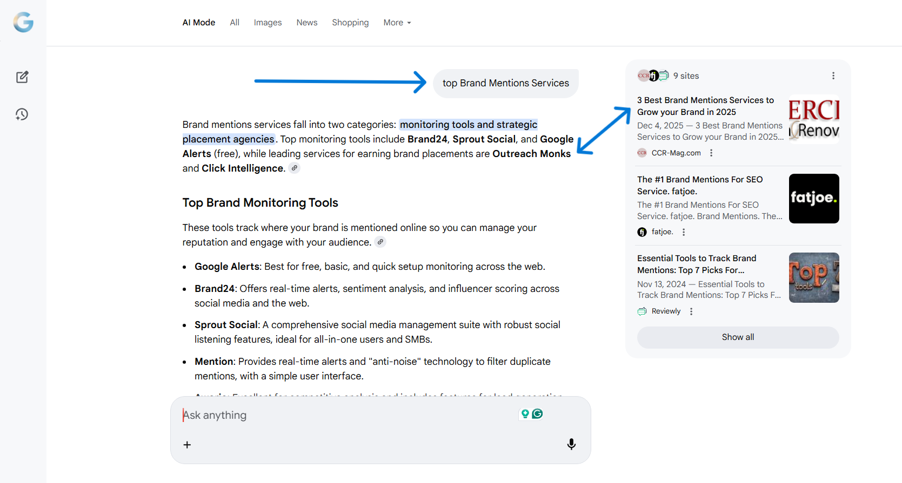Viewport: 902px width, 483px height.
Task: Open 'The #1 Brand Mentions For SEO' result
Action: click(700, 185)
